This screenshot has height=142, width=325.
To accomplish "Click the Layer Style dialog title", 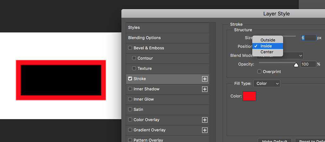I will tap(276, 14).
